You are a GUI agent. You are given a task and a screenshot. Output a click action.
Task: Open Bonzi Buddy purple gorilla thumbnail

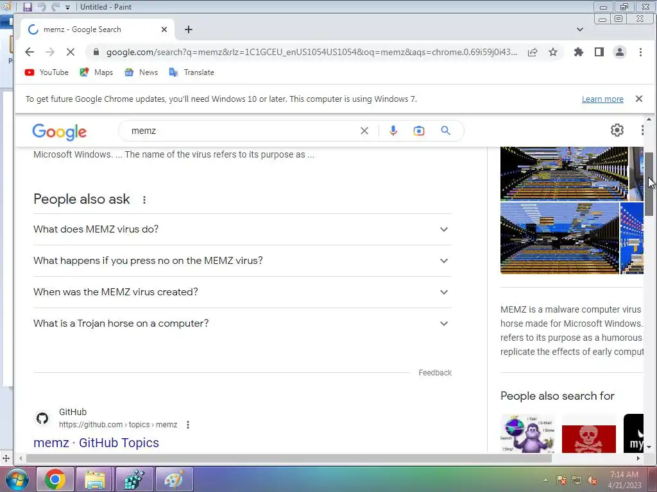[x=527, y=434]
